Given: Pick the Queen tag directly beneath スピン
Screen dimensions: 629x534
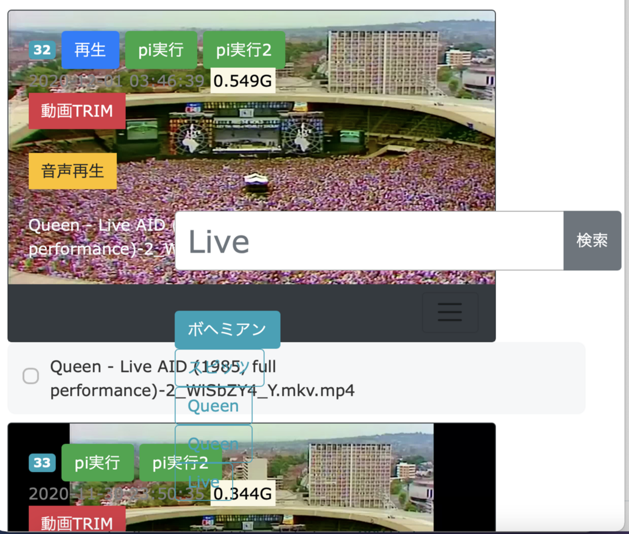Looking at the screenshot, I should coord(213,406).
